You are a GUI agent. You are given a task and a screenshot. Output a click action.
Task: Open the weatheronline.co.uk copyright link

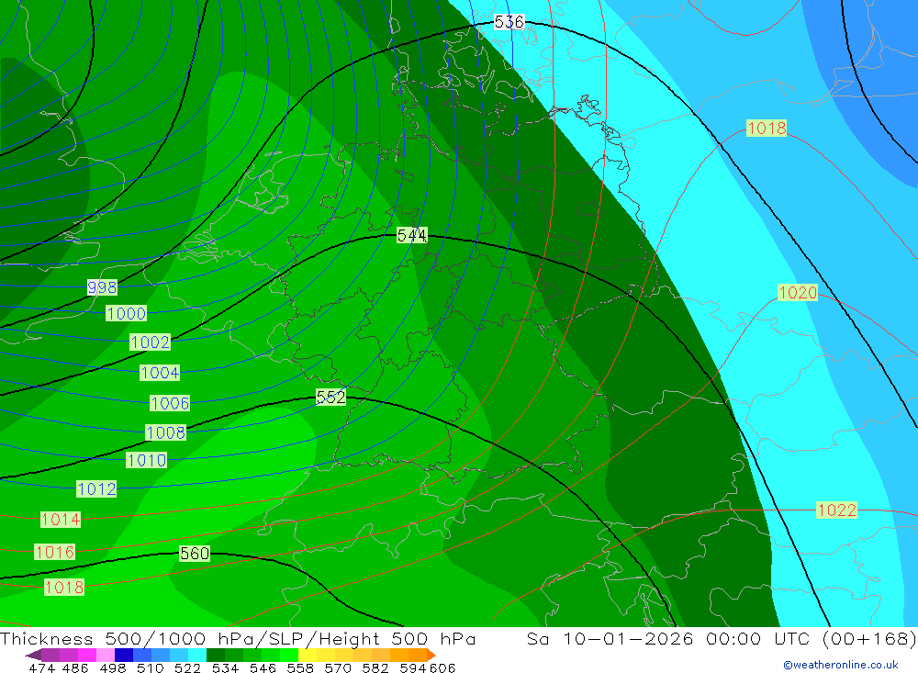tap(840, 665)
